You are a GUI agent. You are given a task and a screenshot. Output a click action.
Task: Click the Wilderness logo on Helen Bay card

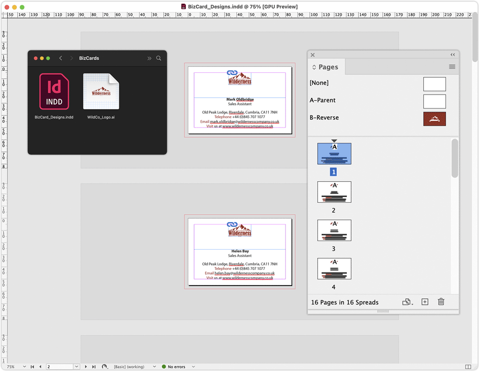[x=240, y=230]
